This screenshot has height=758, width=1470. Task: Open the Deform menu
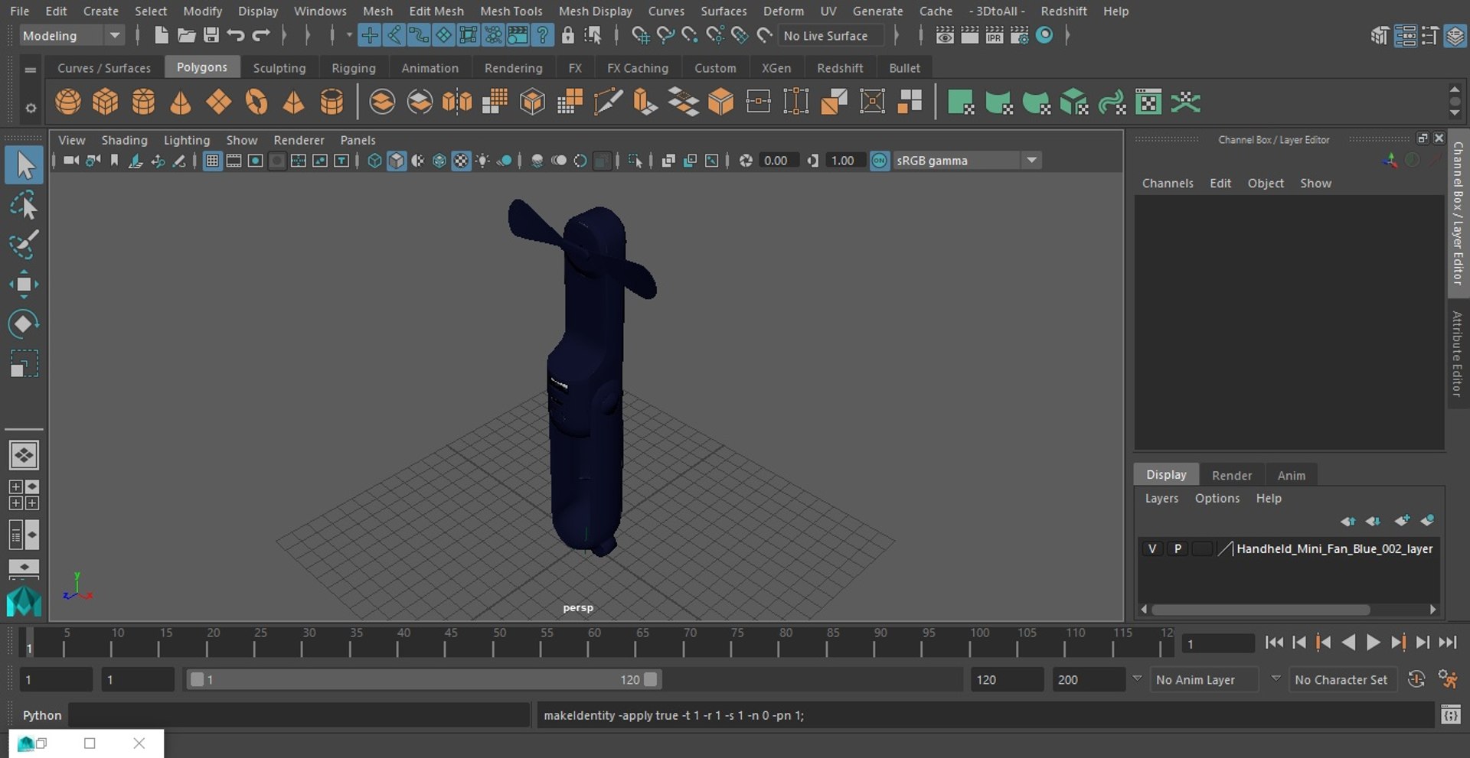(783, 11)
